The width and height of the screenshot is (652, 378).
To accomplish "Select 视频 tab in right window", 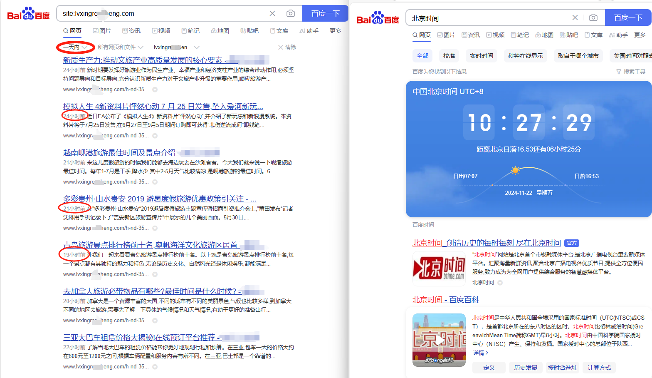I will (495, 35).
